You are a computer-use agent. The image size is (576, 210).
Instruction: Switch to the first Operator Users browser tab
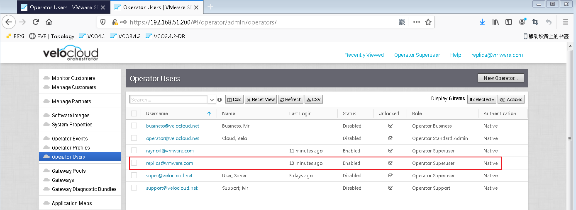64,7
